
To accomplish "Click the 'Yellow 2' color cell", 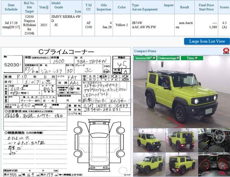I will tap(121, 25).
